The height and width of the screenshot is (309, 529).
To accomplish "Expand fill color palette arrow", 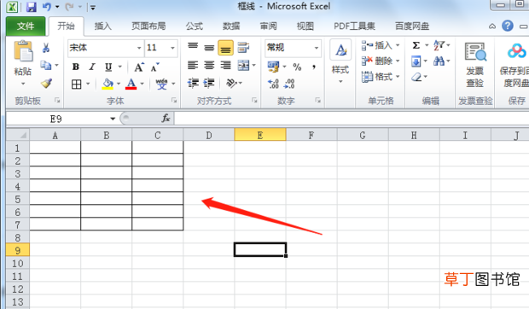I will (119, 84).
